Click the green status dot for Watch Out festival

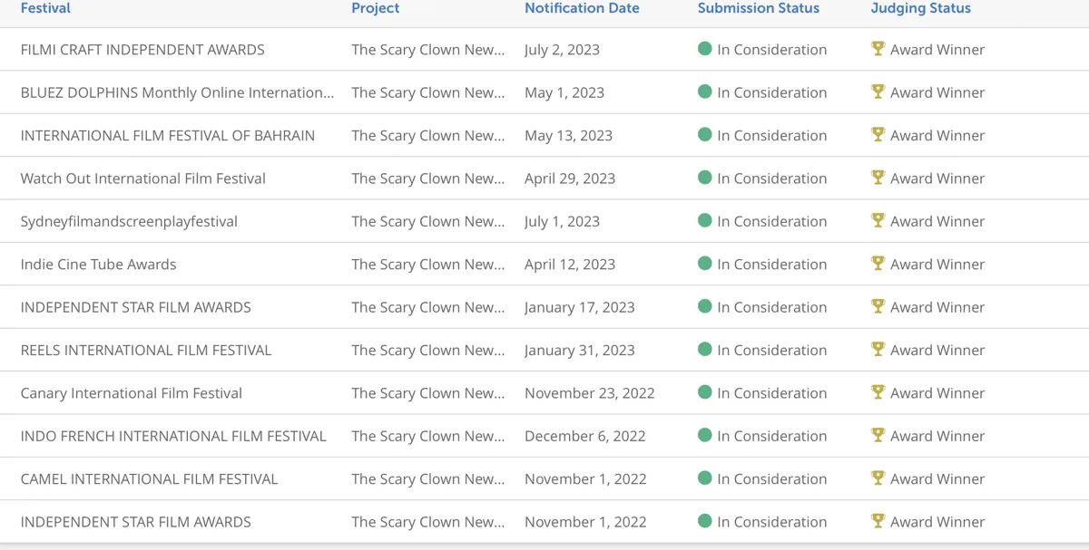click(705, 178)
